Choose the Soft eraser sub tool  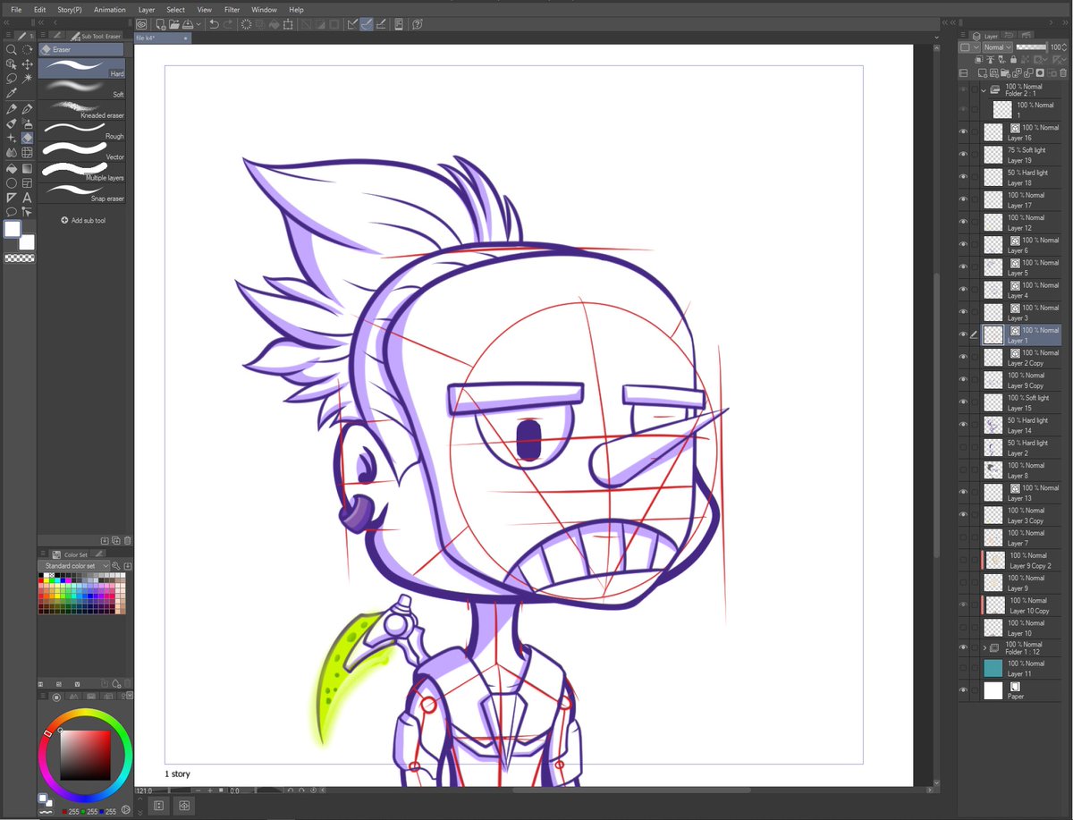pyautogui.click(x=81, y=88)
